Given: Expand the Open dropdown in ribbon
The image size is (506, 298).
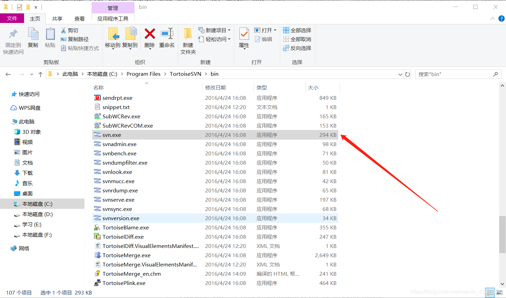Looking at the screenshot, I should [x=275, y=30].
